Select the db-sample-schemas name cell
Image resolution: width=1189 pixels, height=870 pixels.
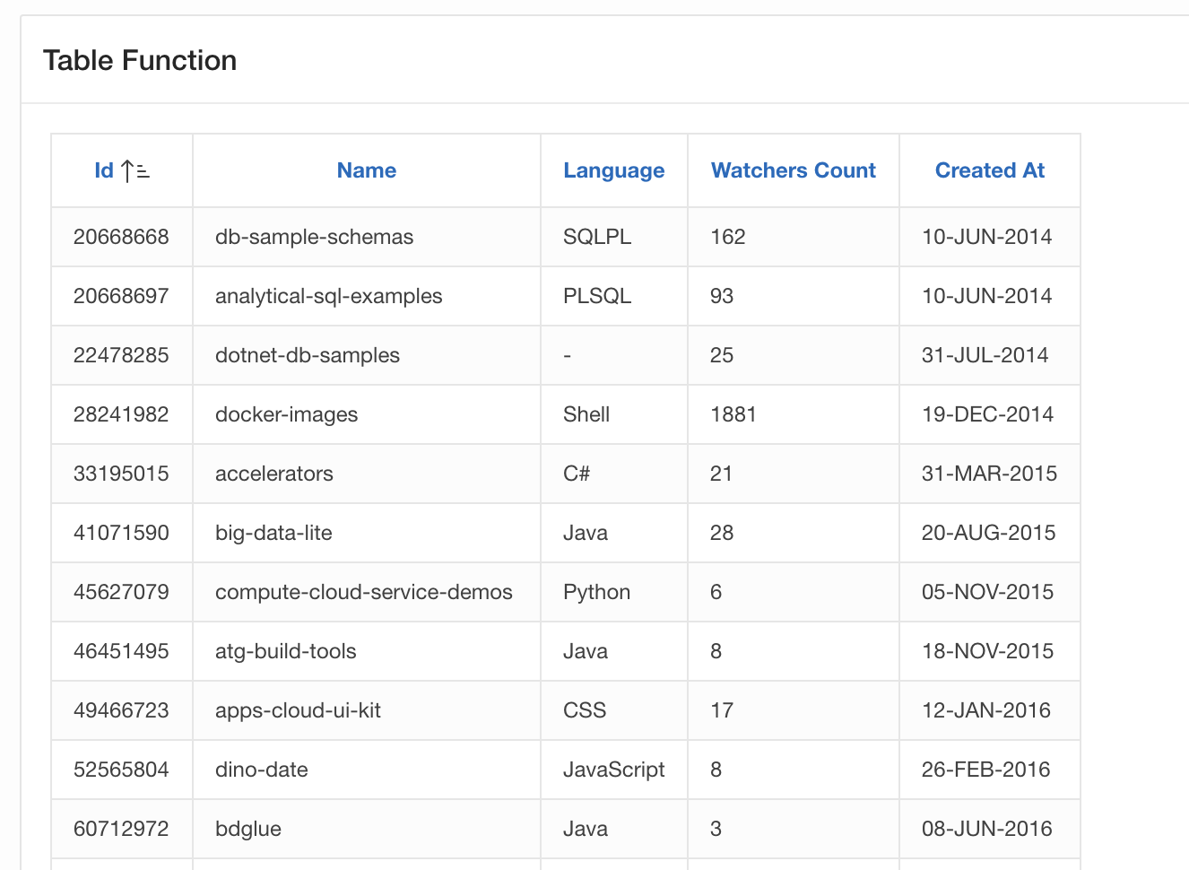tap(314, 237)
